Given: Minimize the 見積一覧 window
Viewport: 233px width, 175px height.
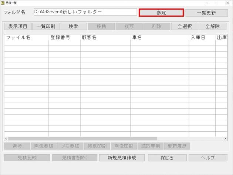Looking at the screenshot, I should tap(207, 3).
